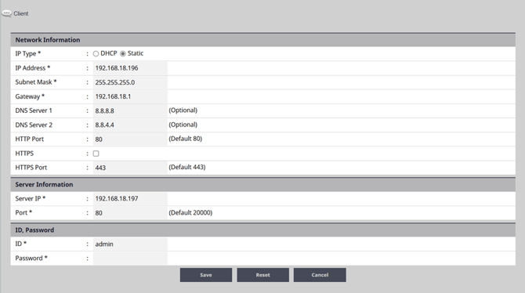Click the Network Information section header
The width and height of the screenshot is (525, 293).
click(262, 40)
